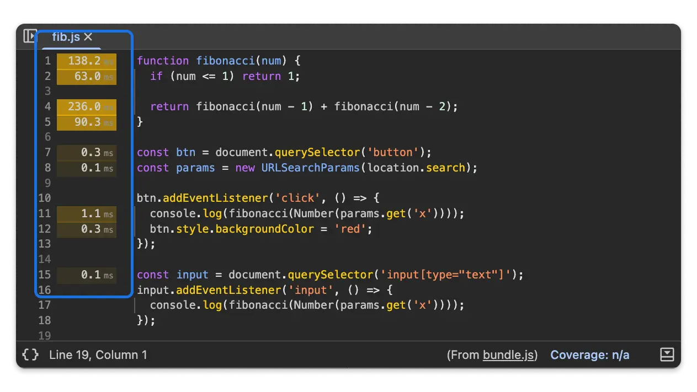The width and height of the screenshot is (697, 392).
Task: Click the 0.1 ms badge on line 15
Action: 87,275
